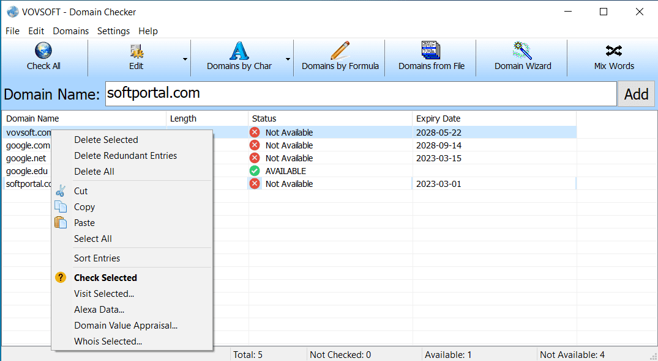This screenshot has width=658, height=361.
Task: Click the Copy pages icon
Action: [61, 207]
